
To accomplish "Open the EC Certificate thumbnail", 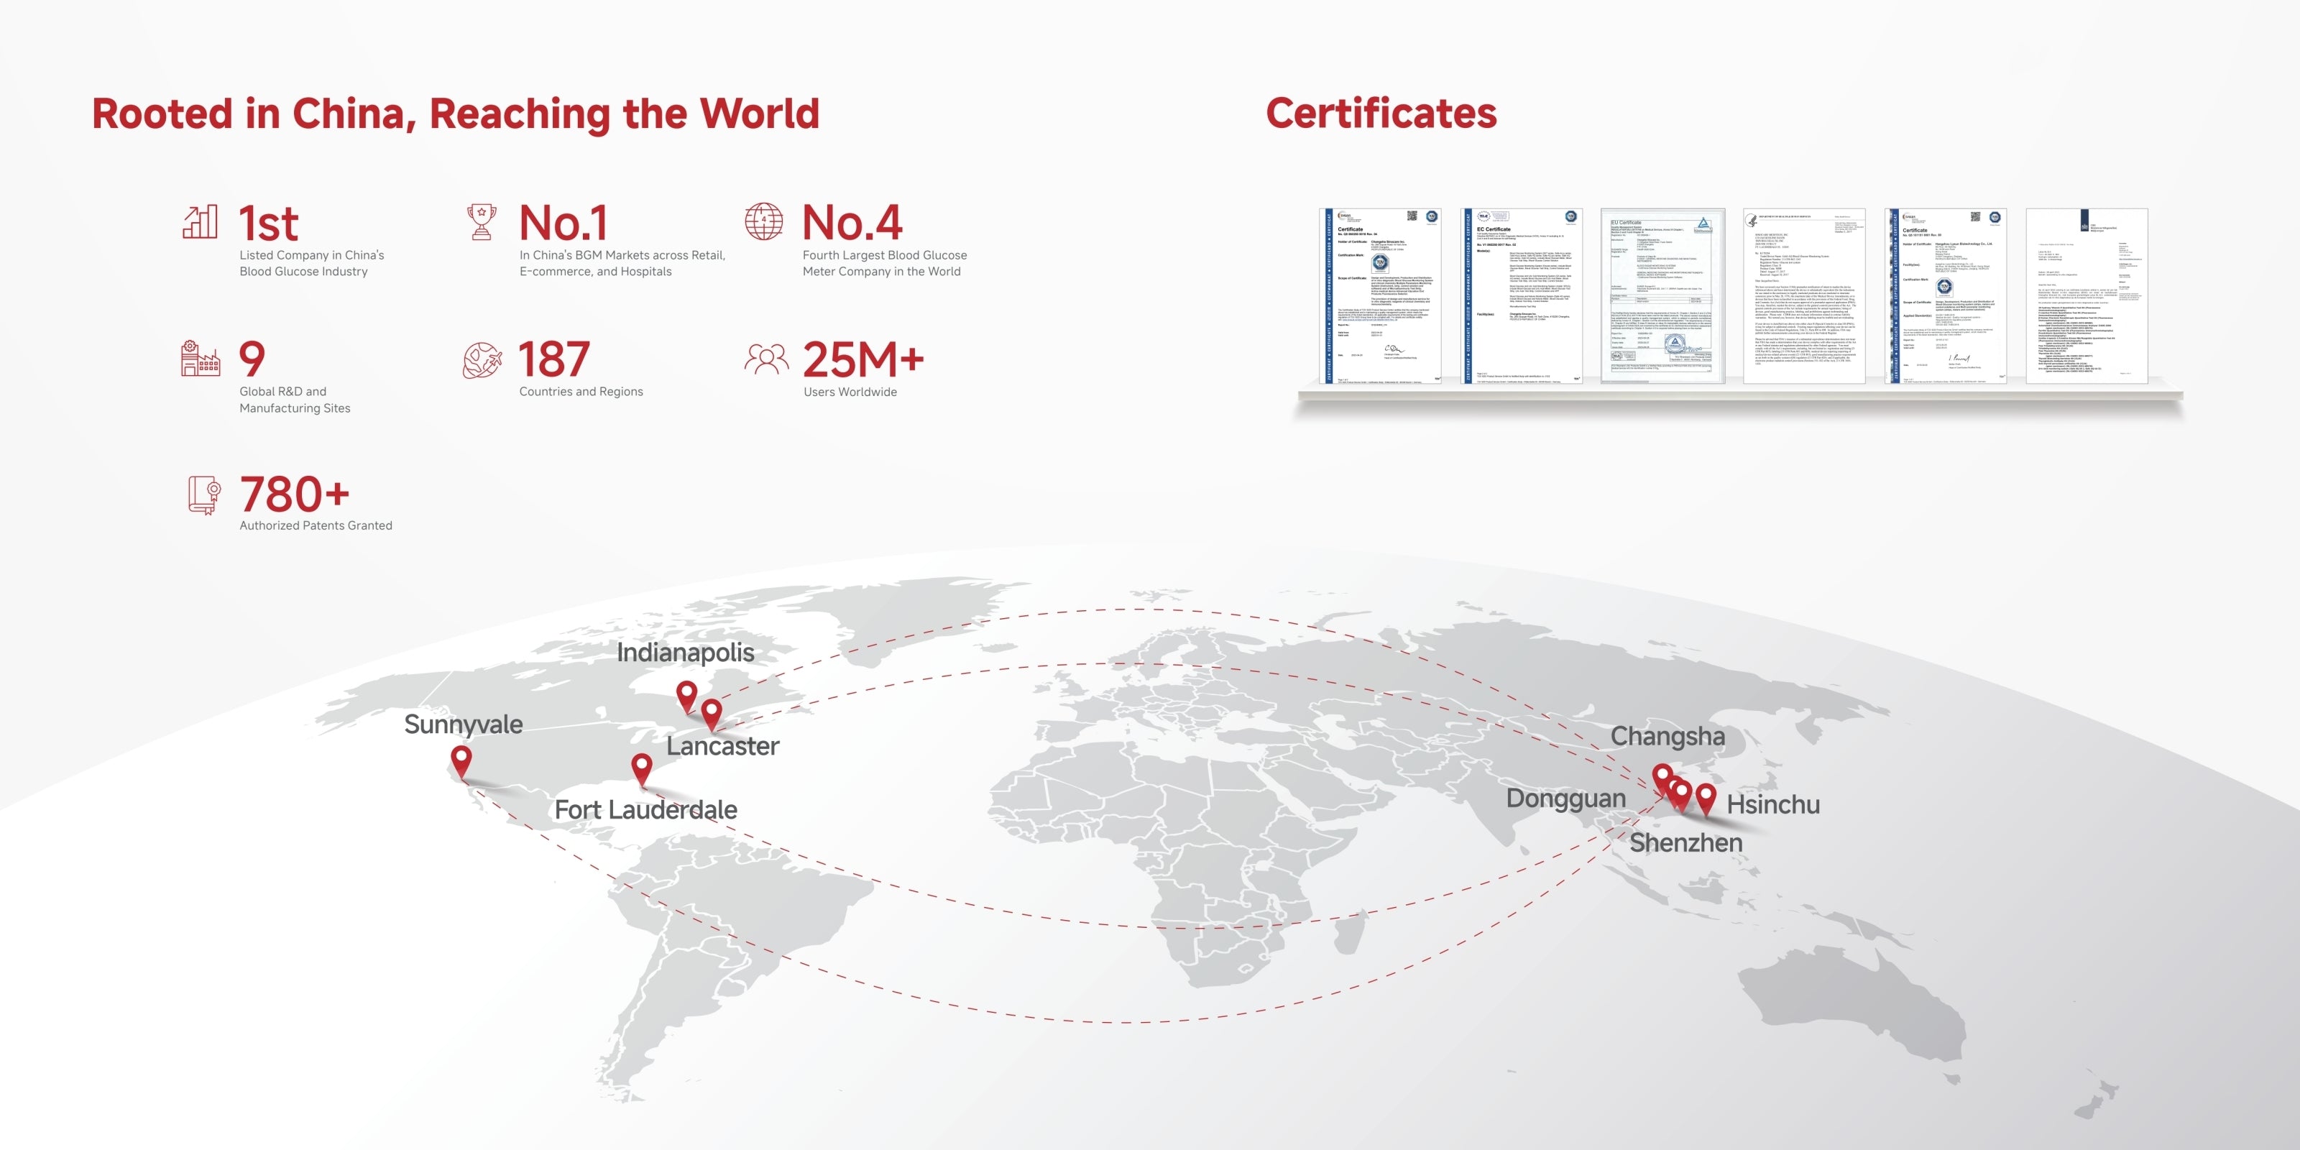I will (1521, 296).
